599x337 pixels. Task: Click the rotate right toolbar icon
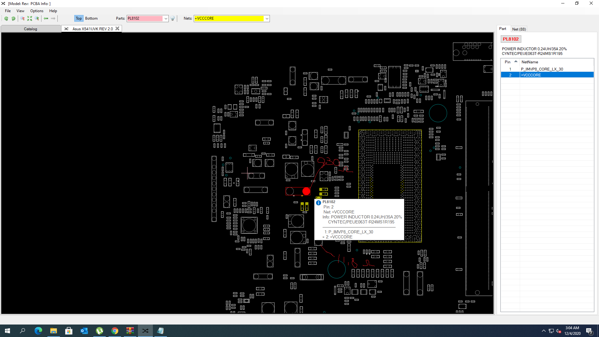pos(13,18)
